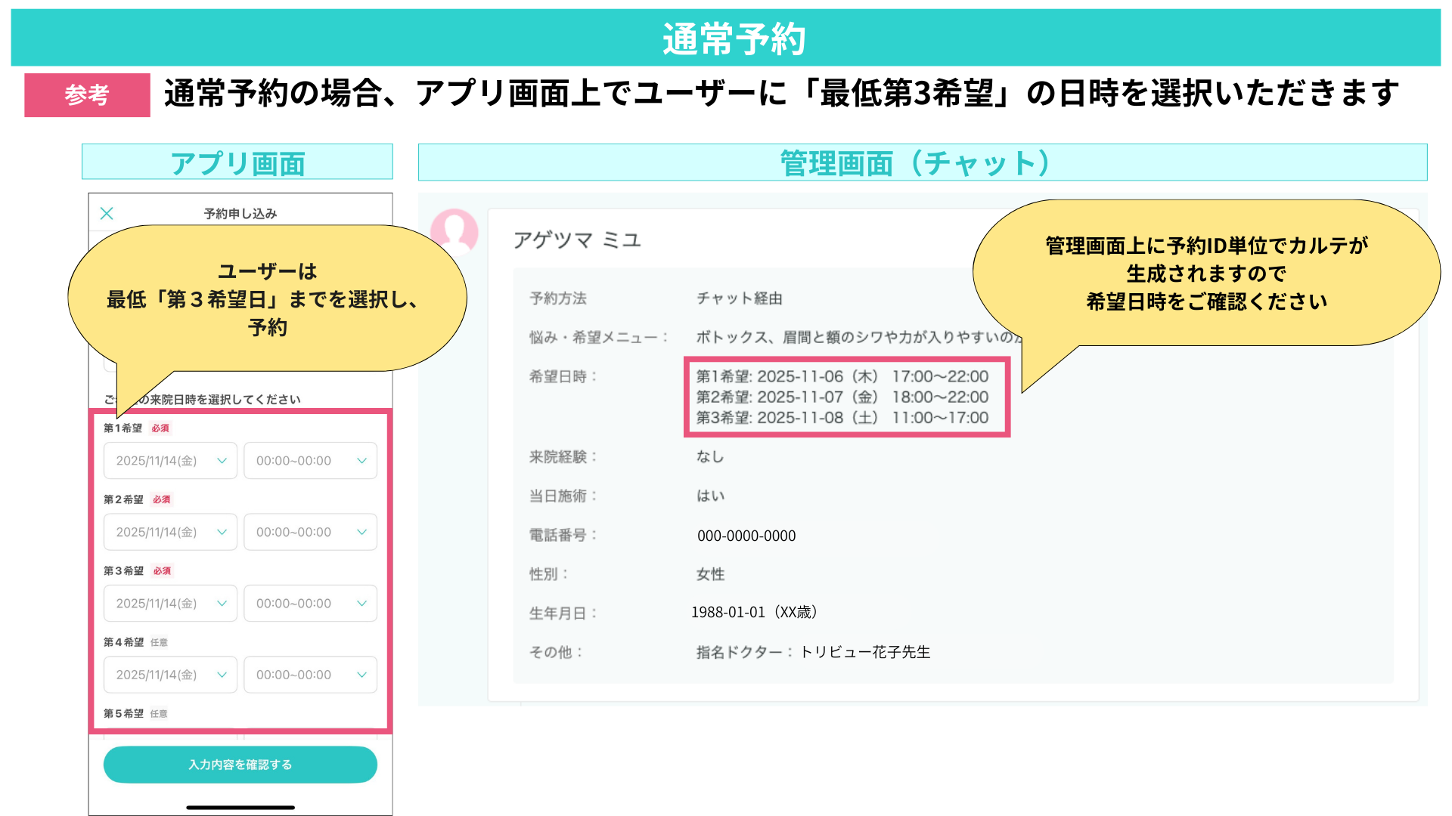This screenshot has width=1452, height=816.
Task: Click the アプリ画面 header label
Action: [237, 162]
